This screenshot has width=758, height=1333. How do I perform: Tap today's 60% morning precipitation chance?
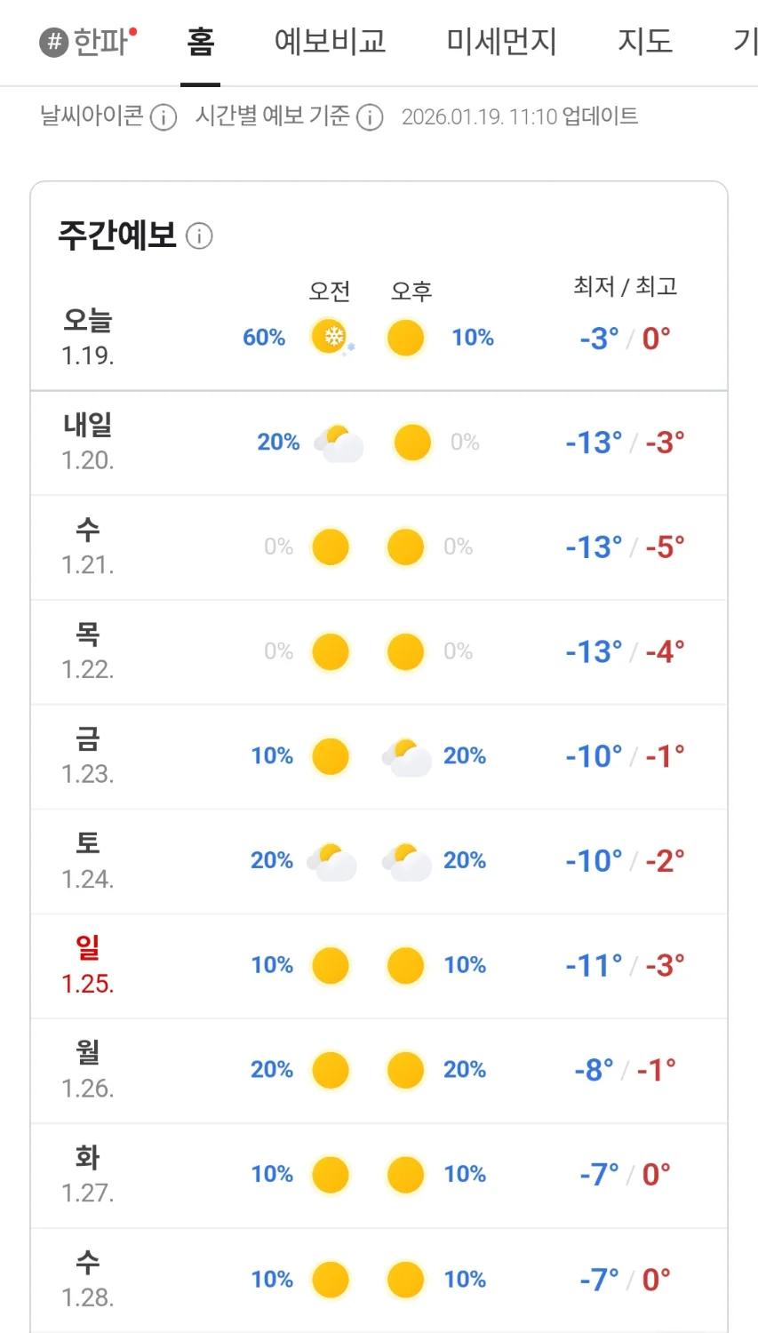pos(264,338)
